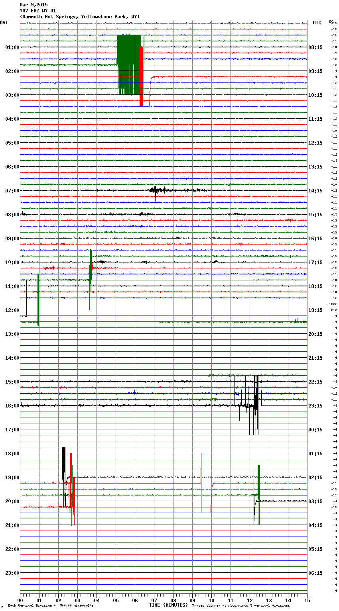
Task: Select the 12:00 MST row label
Action: tap(12, 310)
